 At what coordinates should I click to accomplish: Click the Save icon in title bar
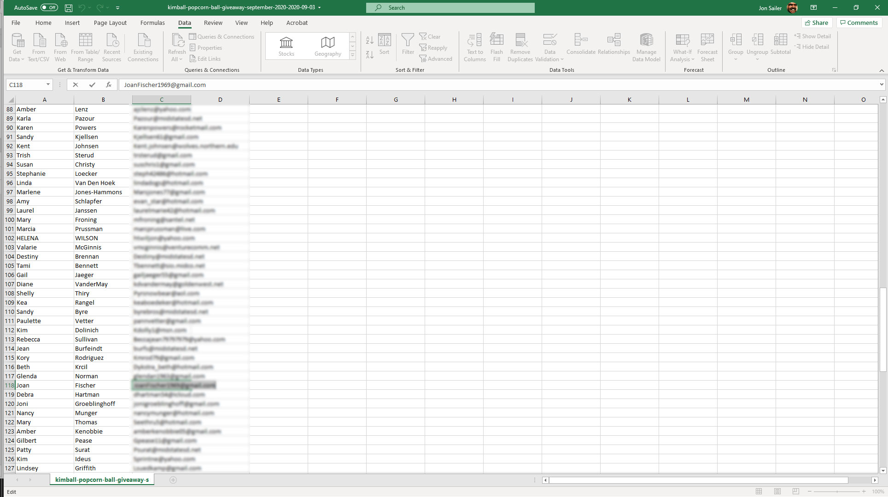(x=69, y=8)
